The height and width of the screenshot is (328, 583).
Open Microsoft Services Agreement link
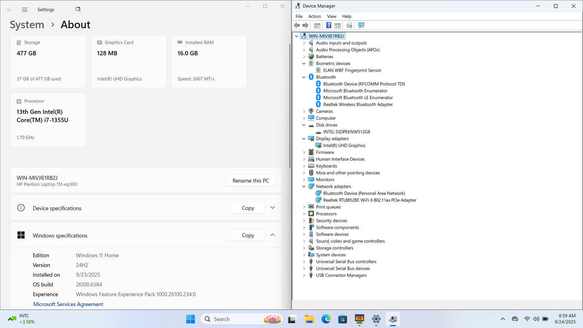68,304
